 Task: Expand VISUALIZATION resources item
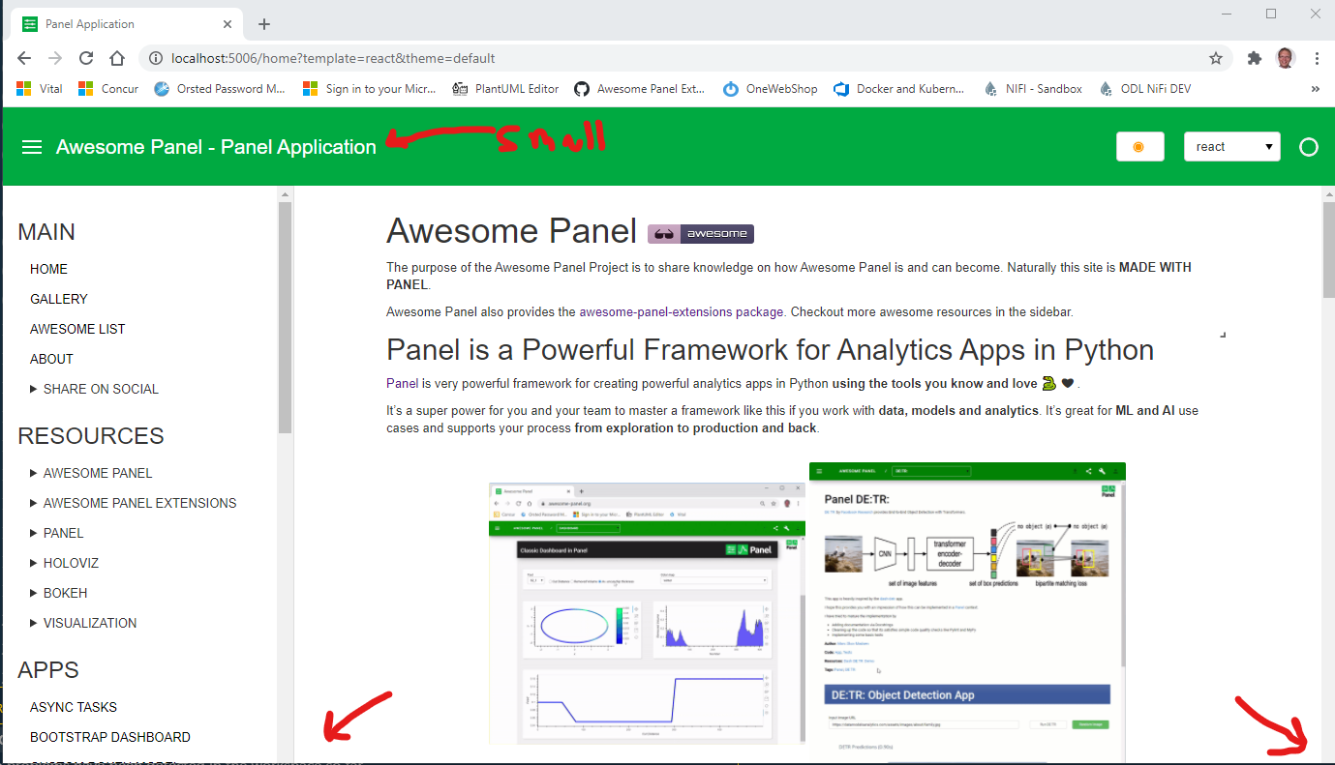point(83,623)
